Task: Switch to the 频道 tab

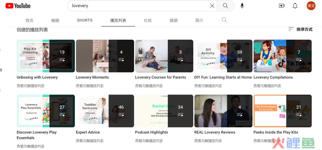Action: coord(174,20)
